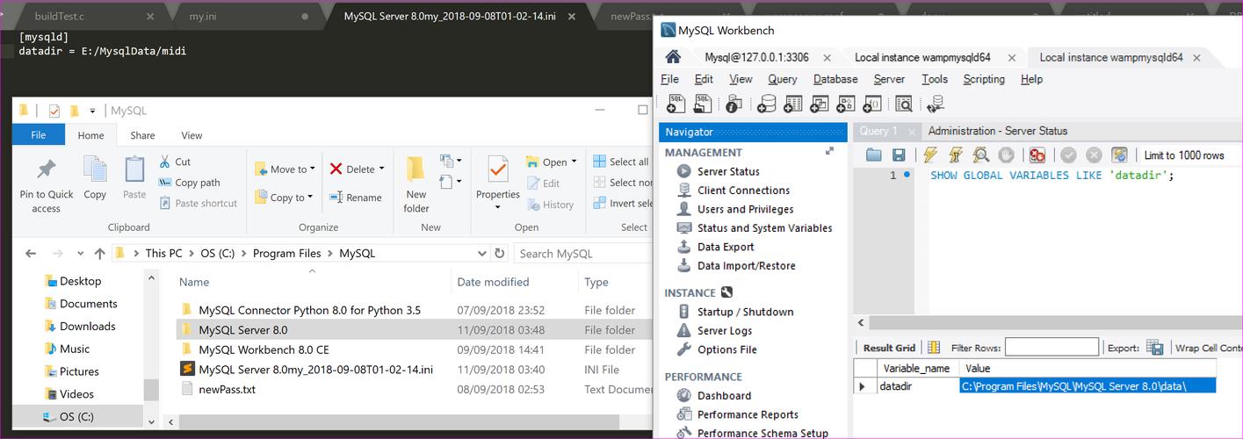Toggle the Quick Access toolbar Properties checkbox

coord(54,111)
